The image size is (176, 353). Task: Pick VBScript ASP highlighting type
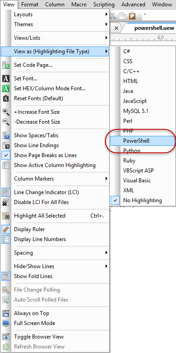click(x=143, y=171)
